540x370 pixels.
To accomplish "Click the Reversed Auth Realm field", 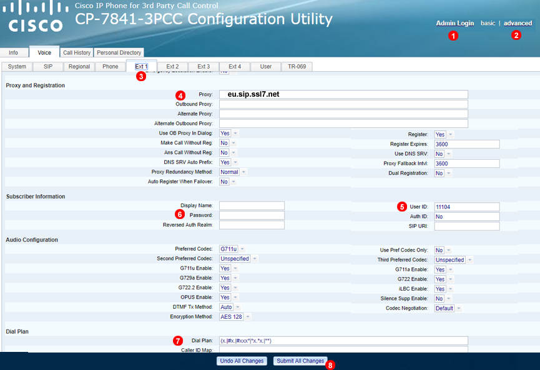I will (252, 225).
